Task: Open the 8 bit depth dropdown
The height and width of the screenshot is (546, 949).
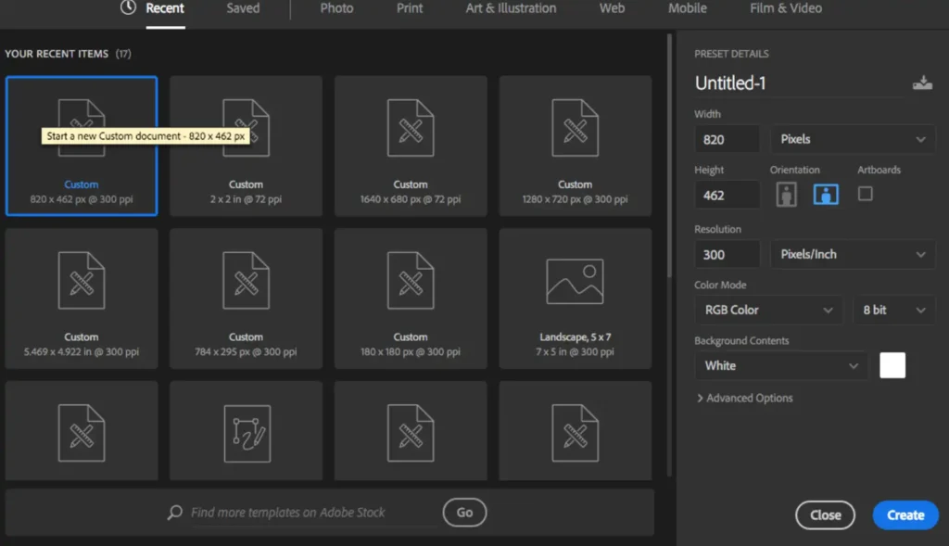Action: tap(893, 310)
